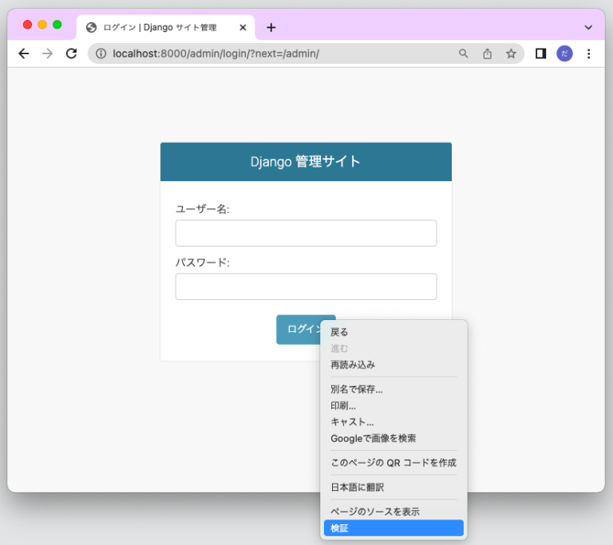The image size is (613, 545).
Task: Close the Django login tab
Action: click(x=243, y=27)
